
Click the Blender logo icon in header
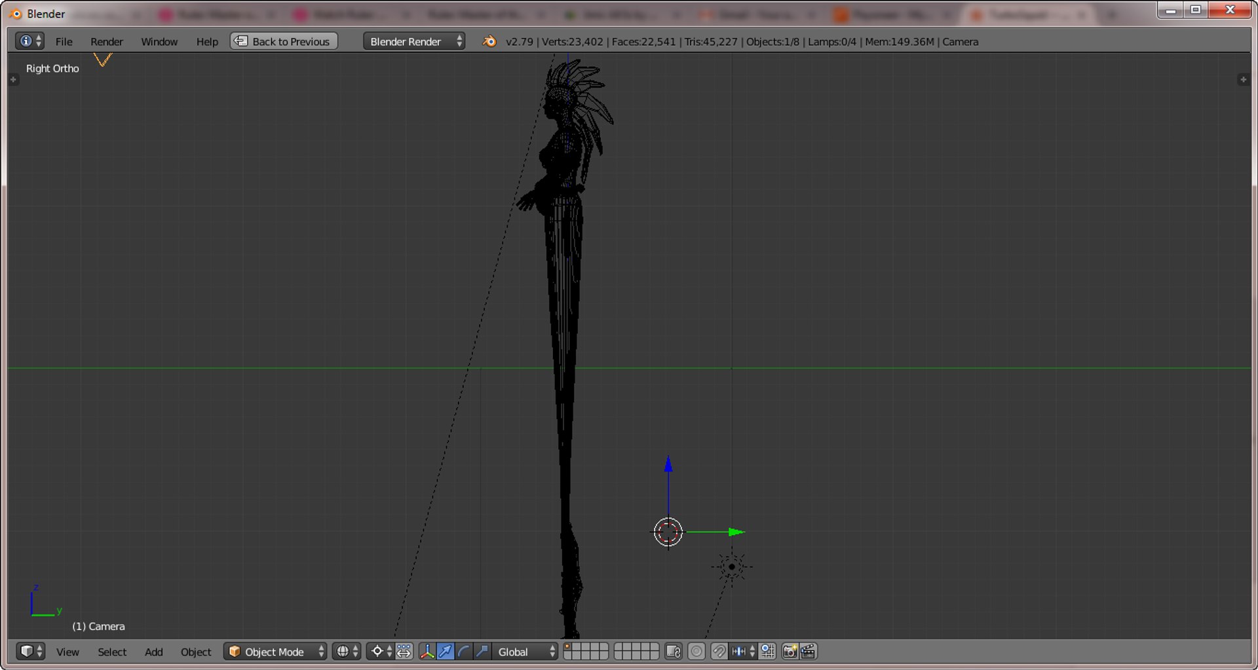tap(489, 41)
